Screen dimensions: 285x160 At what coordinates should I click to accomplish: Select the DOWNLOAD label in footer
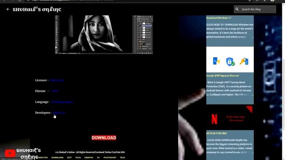pos(57,157)
